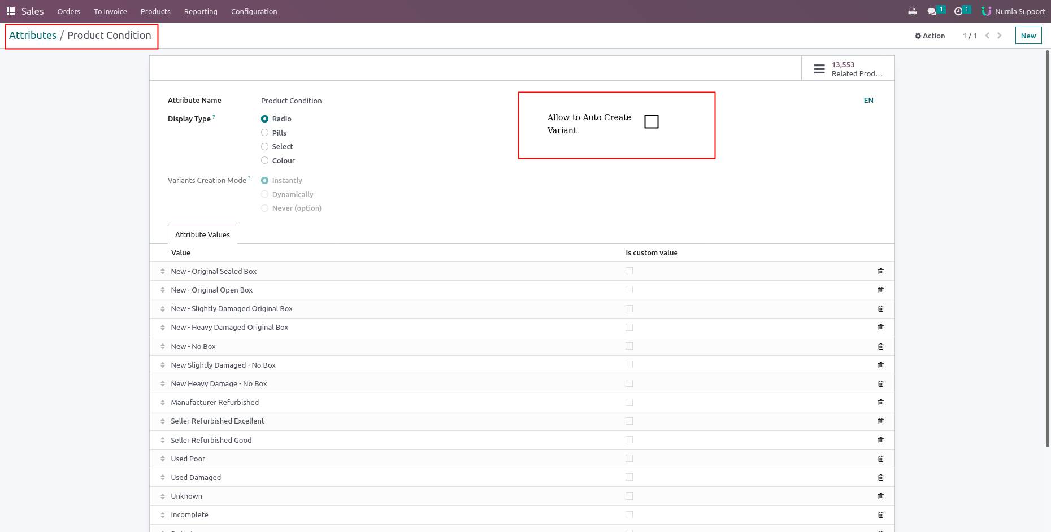
Task: Click the Action gear menu
Action: (x=930, y=36)
